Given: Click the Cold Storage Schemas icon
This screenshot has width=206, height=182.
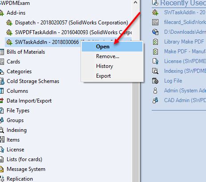Looking at the screenshot, I should [x=2, y=81].
